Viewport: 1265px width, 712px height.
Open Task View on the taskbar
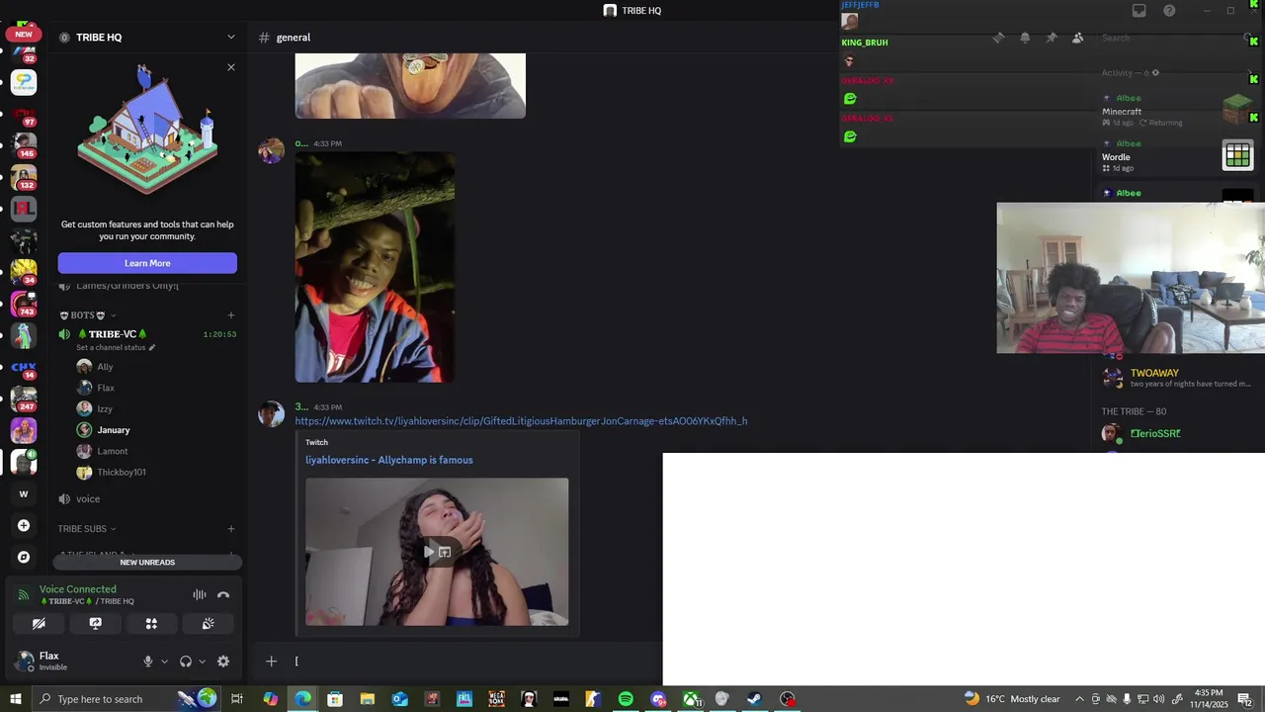coord(237,699)
